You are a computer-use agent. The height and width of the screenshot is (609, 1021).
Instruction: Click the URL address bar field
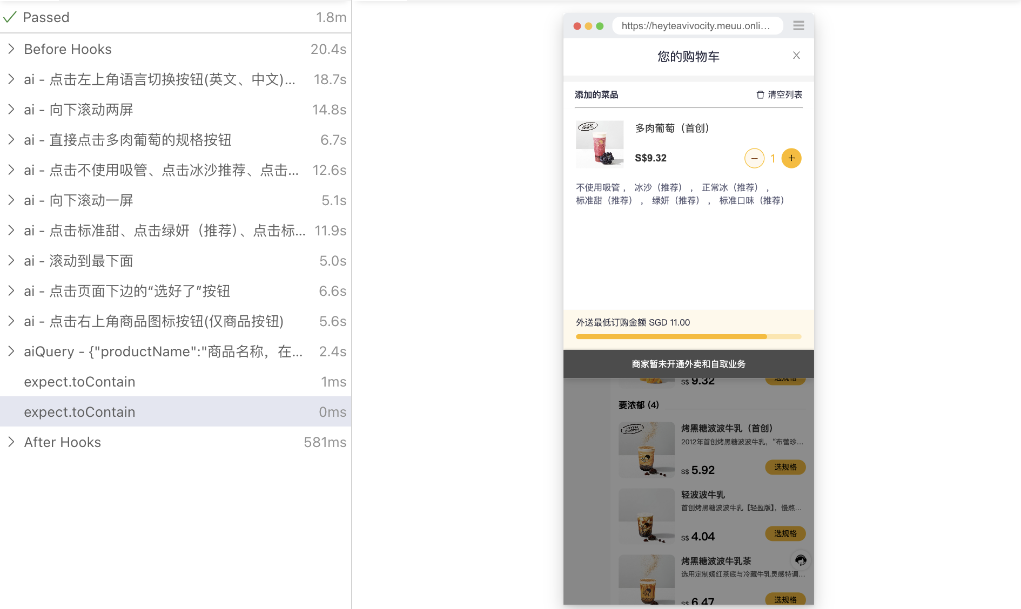pos(697,26)
